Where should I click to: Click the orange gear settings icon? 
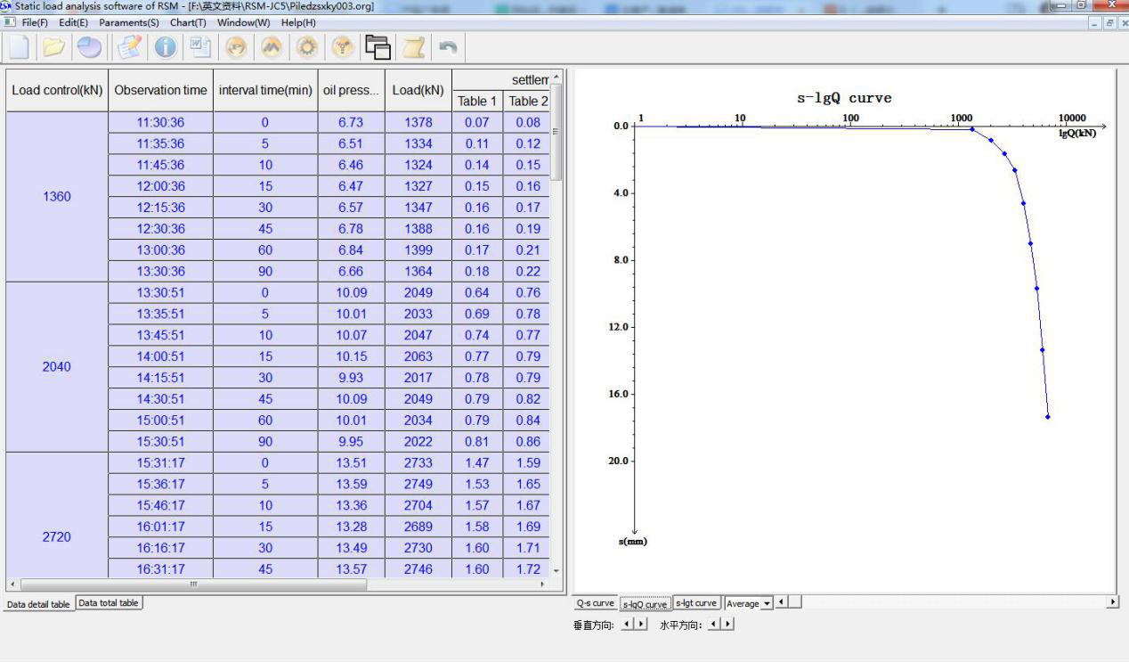tap(307, 48)
